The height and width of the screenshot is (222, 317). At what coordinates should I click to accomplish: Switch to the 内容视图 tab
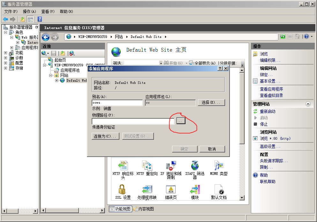[x=144, y=209]
